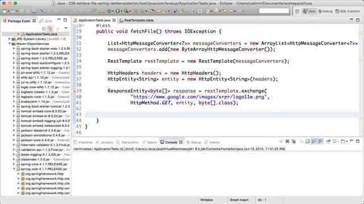
Task: Toggle Show Console on standard out change
Action: [x=314, y=141]
